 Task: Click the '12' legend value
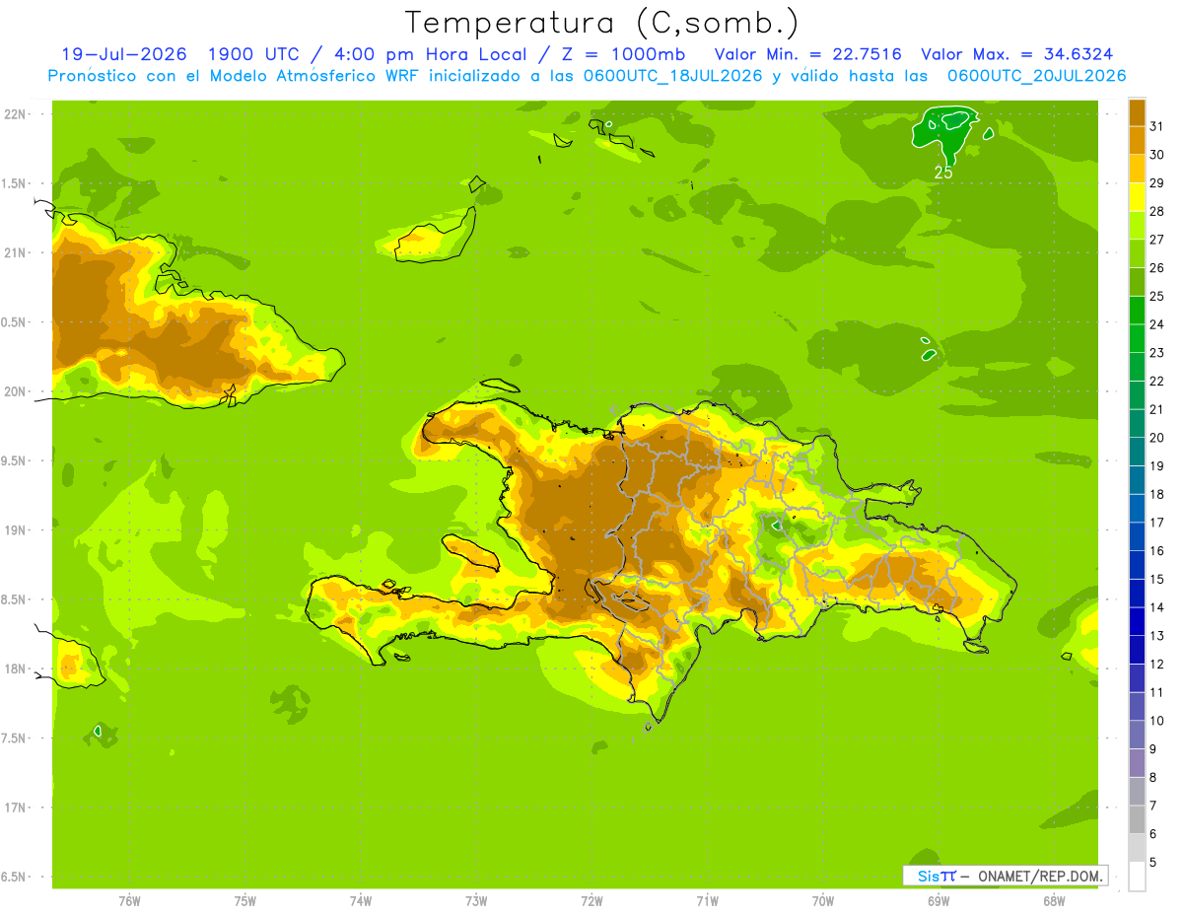pyautogui.click(x=1157, y=663)
